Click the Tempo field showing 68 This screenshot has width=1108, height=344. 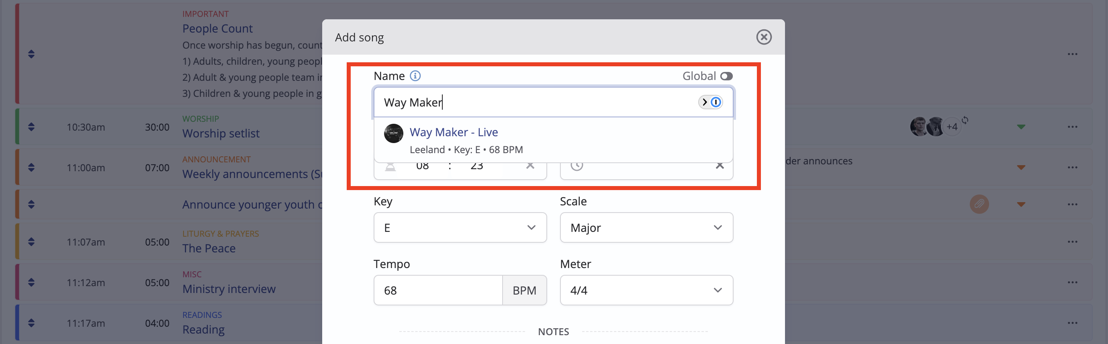[x=438, y=290]
